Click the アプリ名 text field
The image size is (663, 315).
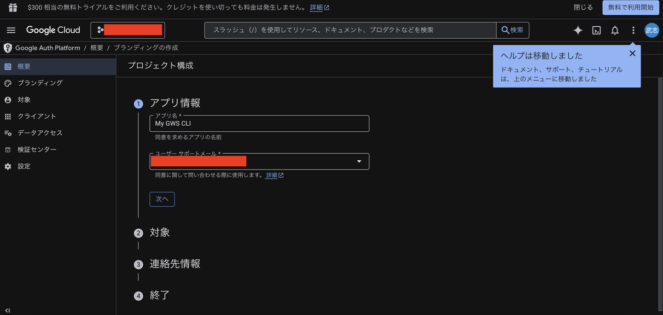pos(259,123)
